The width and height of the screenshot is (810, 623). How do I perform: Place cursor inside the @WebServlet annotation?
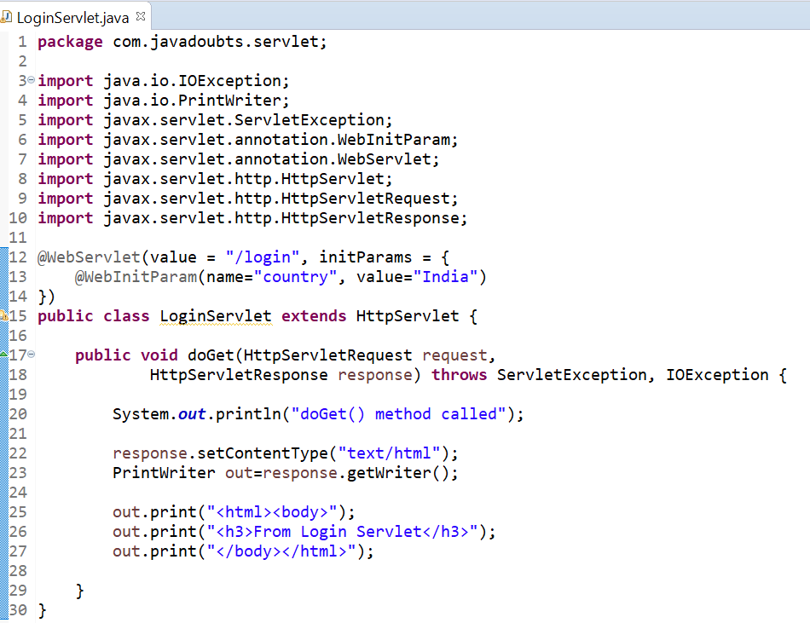point(90,257)
